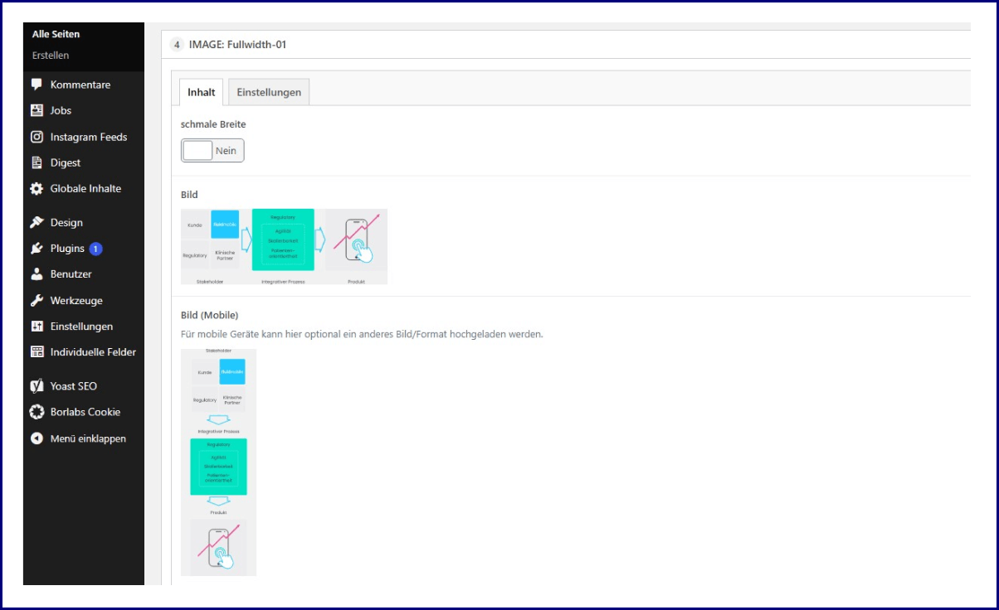Screen dimensions: 999x610
Task: Click the Digest document icon
Action: point(35,162)
